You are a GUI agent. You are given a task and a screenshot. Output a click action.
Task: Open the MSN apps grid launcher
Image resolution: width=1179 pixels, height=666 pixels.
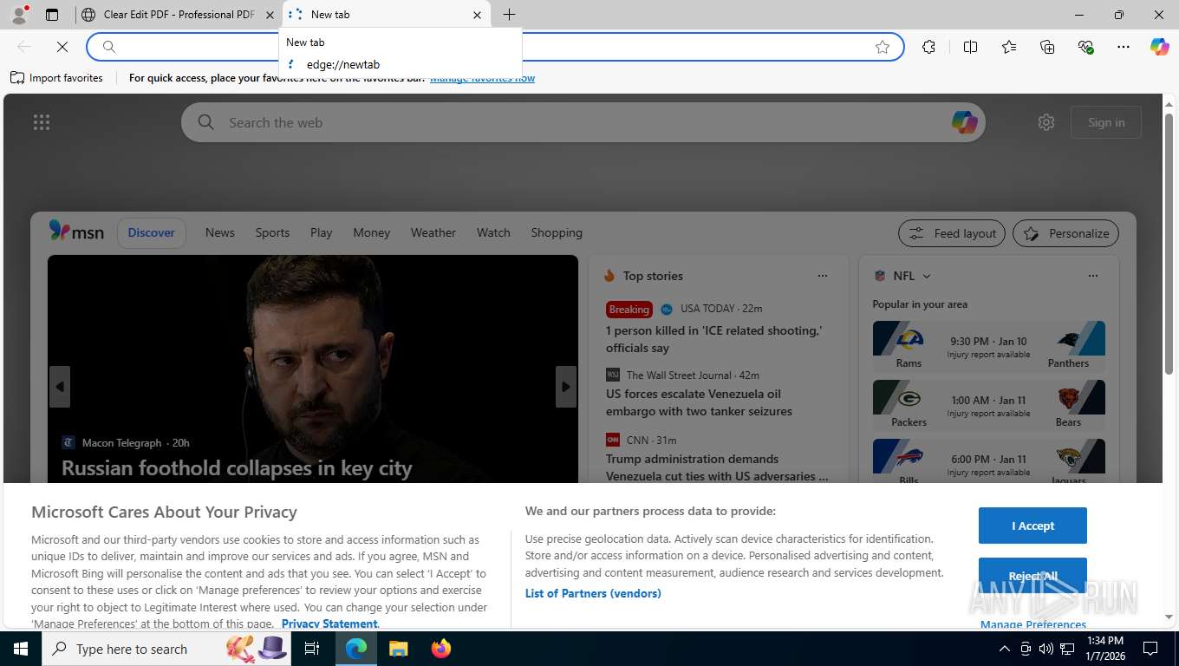(x=42, y=122)
